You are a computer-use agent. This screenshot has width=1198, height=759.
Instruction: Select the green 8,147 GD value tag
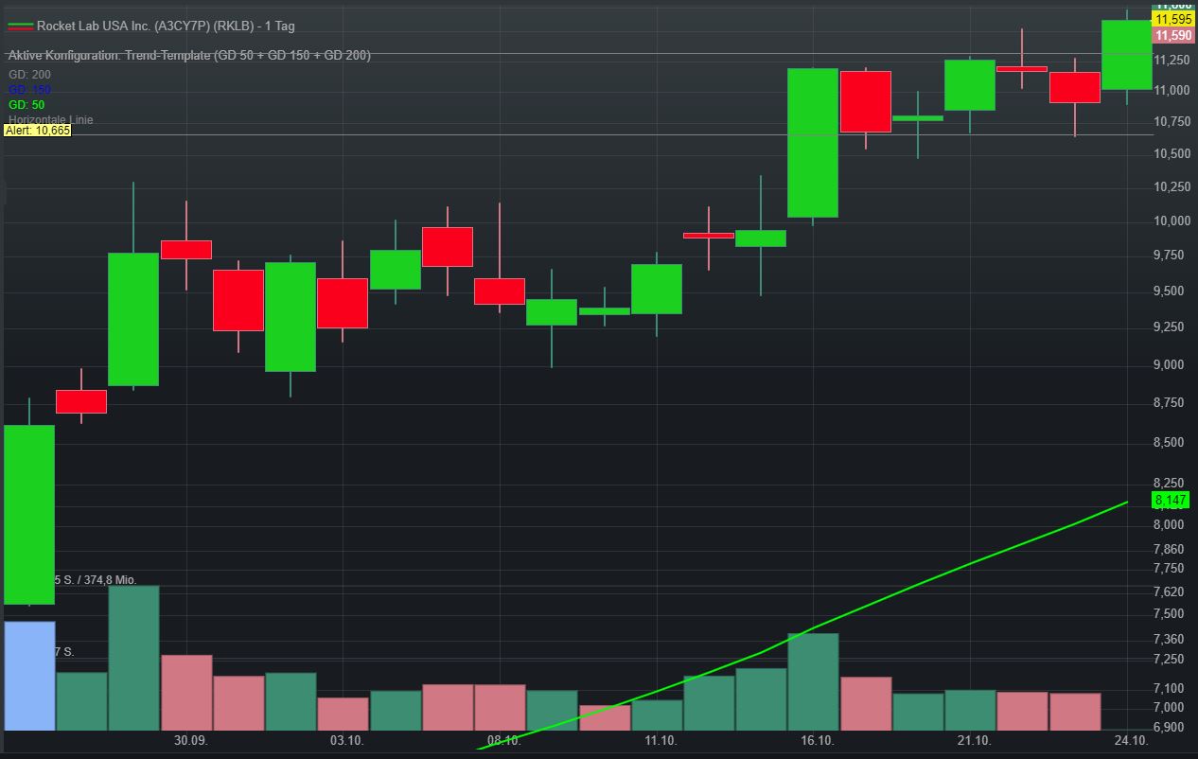pyautogui.click(x=1172, y=500)
